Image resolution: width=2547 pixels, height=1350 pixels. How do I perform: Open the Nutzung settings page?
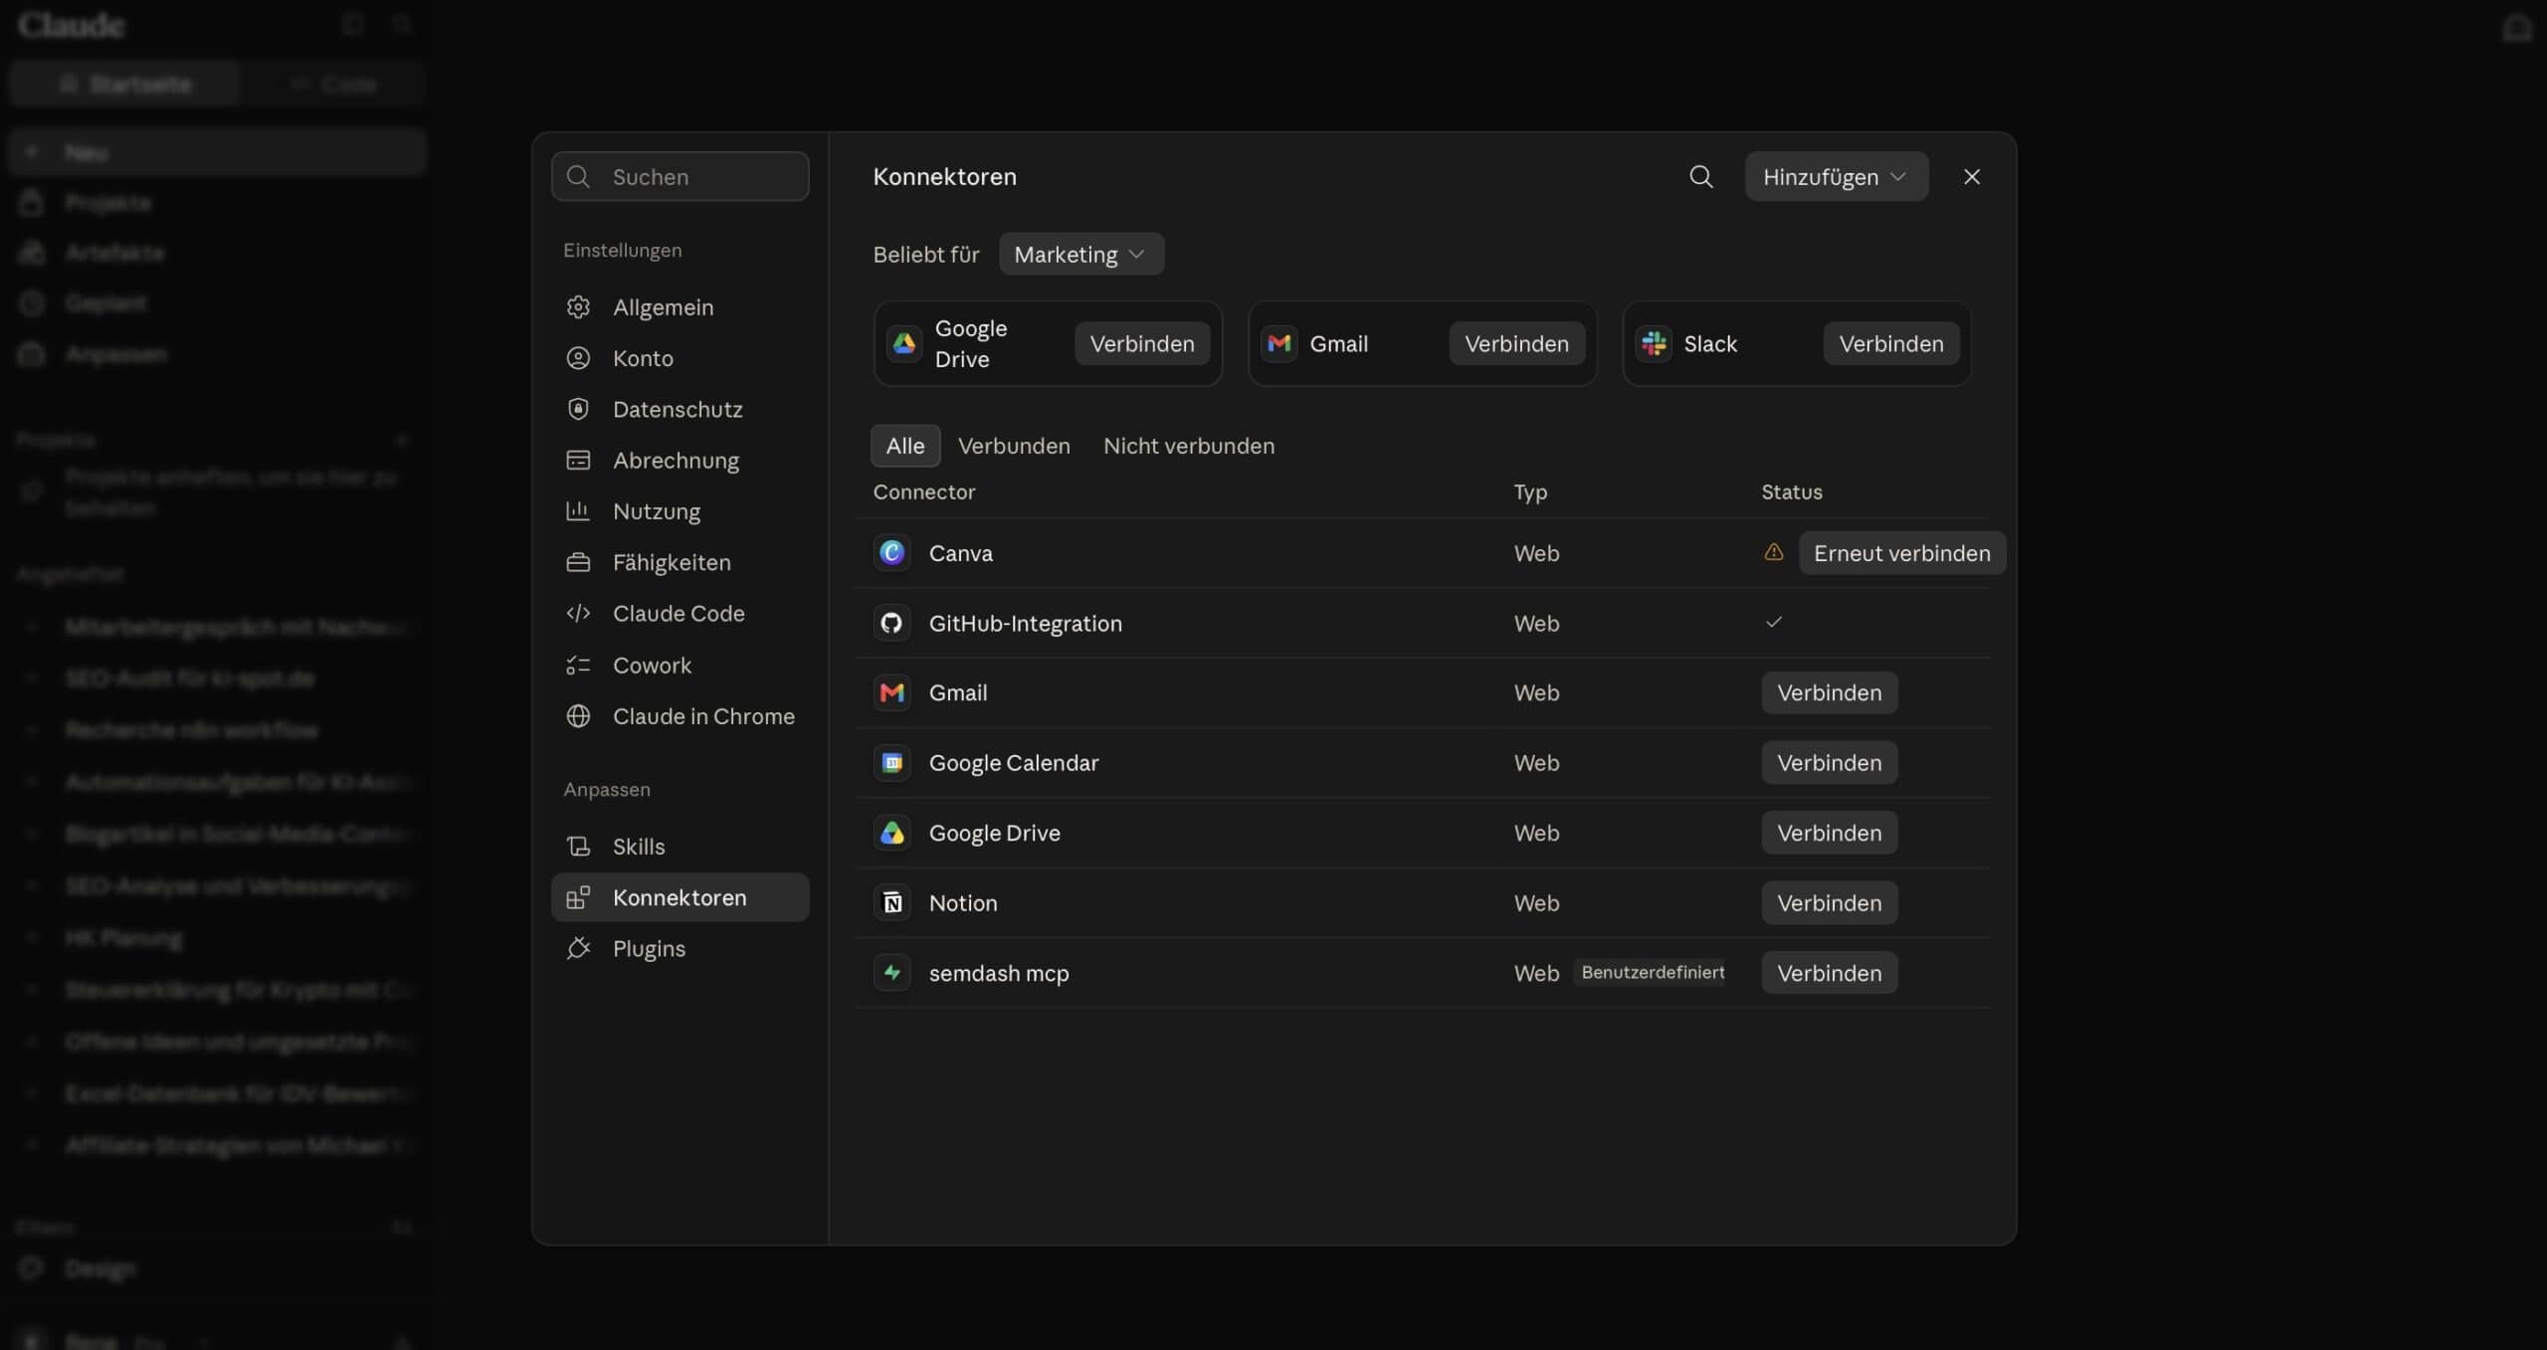coord(680,511)
